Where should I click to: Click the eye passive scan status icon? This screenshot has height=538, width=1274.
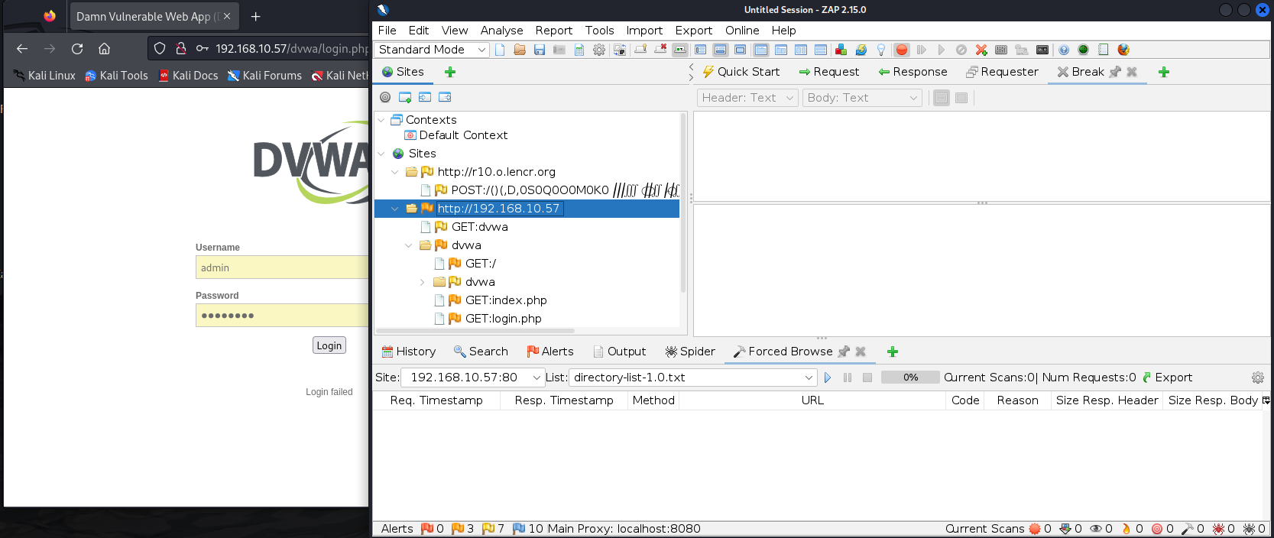pyautogui.click(x=1096, y=529)
